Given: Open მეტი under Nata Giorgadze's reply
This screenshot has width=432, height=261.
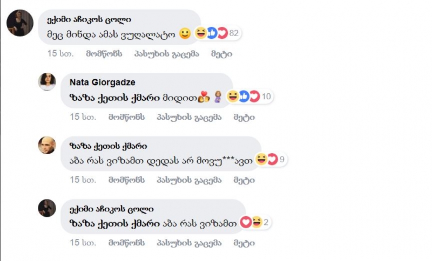Looking at the screenshot, I should pyautogui.click(x=244, y=117).
